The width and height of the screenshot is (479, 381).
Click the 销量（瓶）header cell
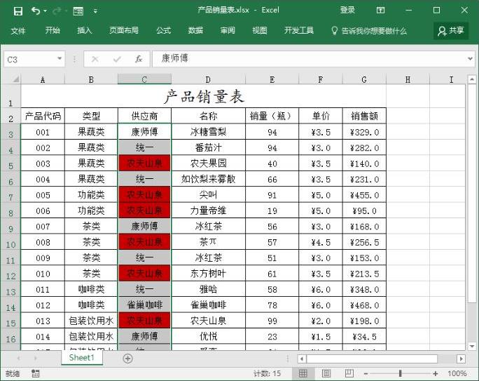(x=272, y=116)
